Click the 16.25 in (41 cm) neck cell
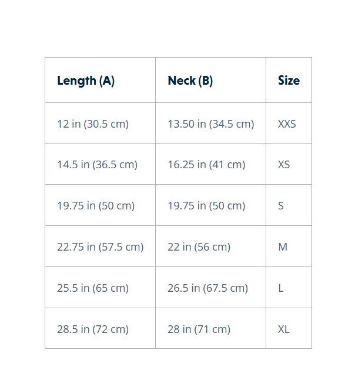355x390 pixels. (206, 165)
